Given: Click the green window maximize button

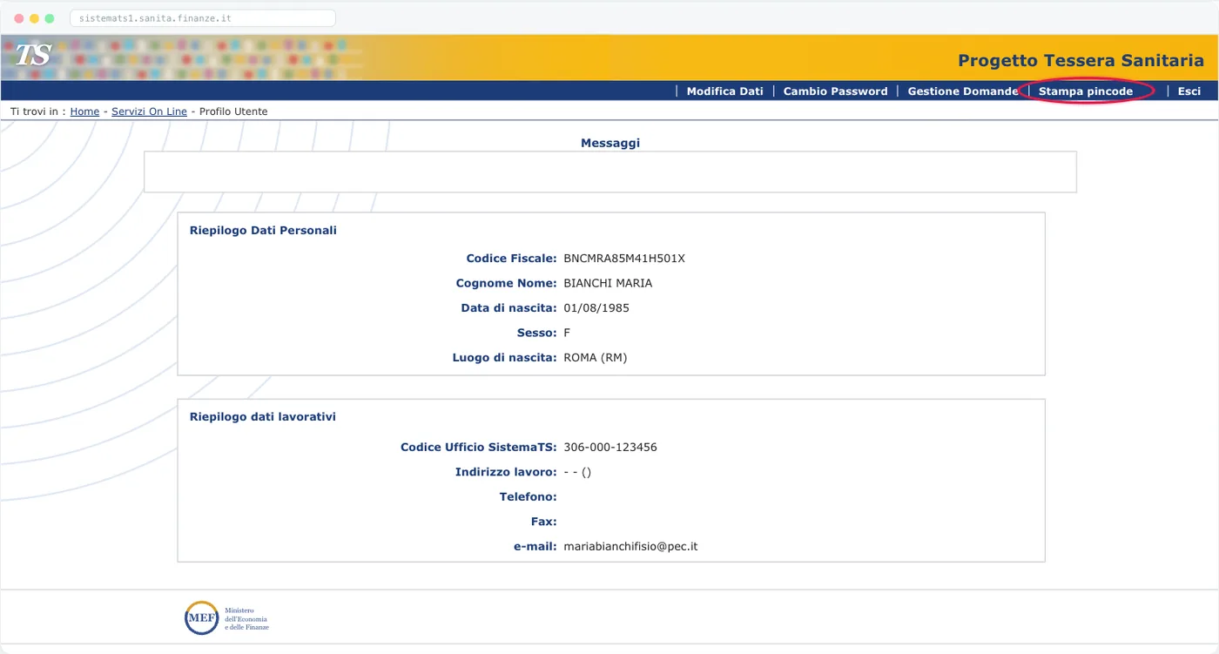Looking at the screenshot, I should pos(50,18).
